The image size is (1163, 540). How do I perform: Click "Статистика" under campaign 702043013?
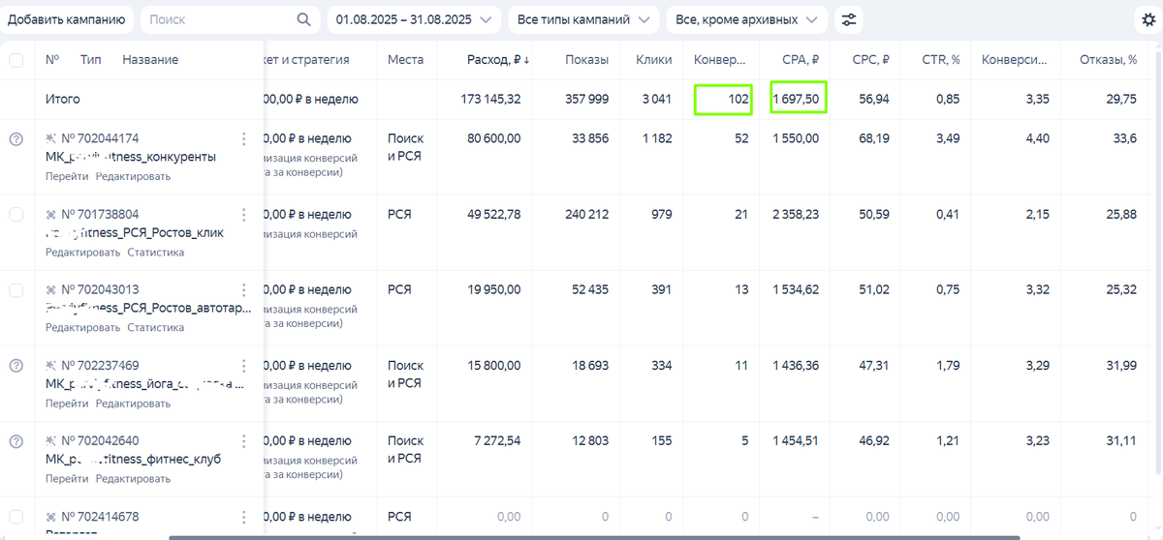[155, 327]
